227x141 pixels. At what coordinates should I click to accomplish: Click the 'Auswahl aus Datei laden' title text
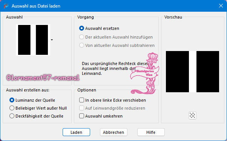pyautogui.click(x=36, y=6)
